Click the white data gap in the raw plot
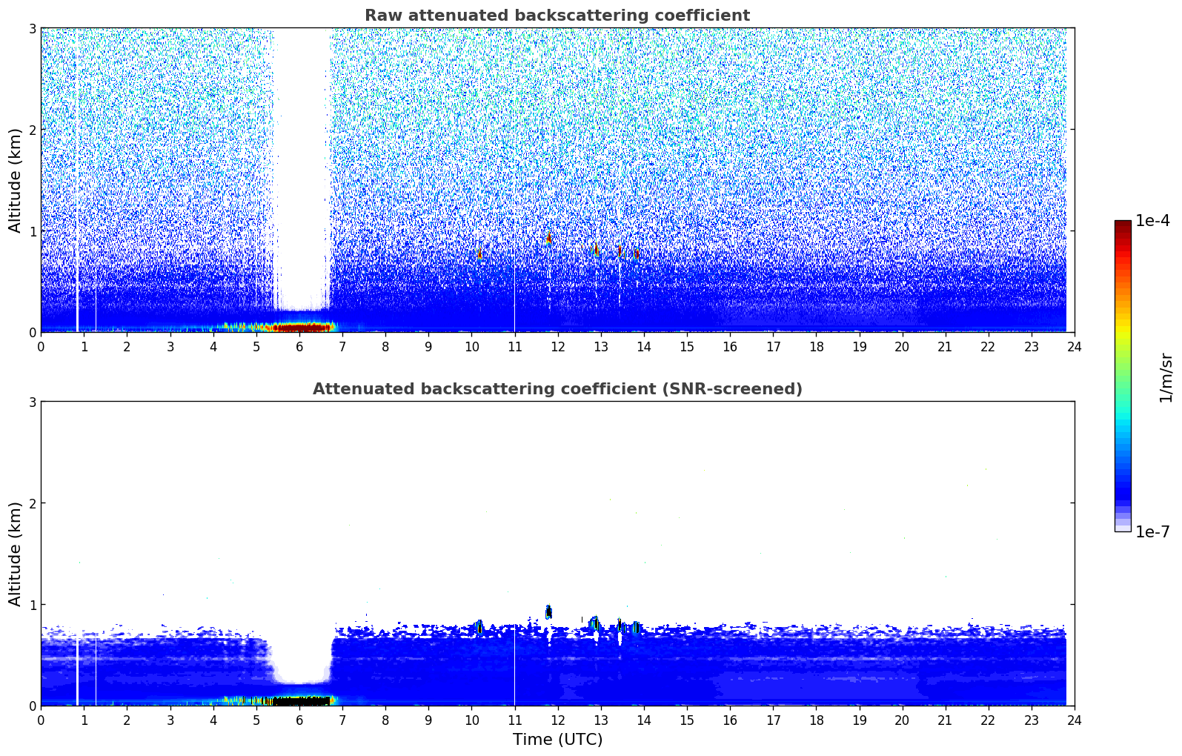 pyautogui.click(x=302, y=169)
